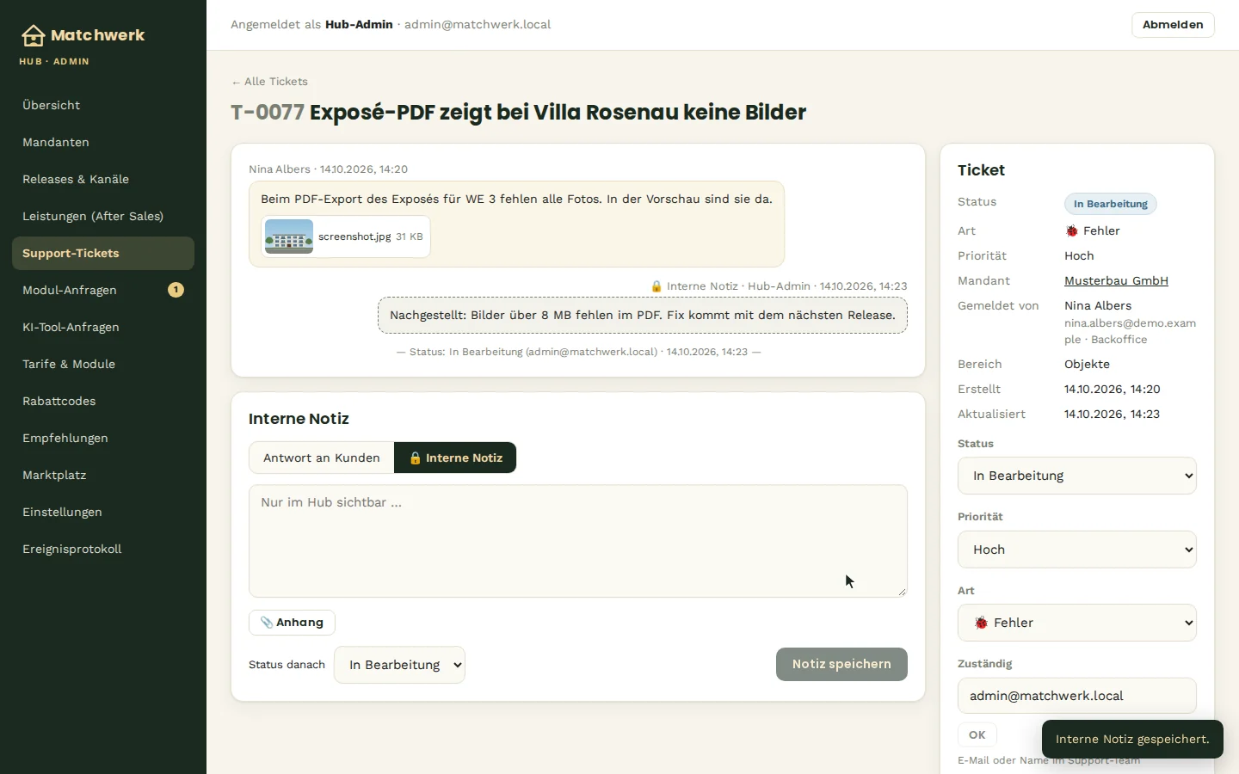Open Tarife & Module in the sidebar

pyautogui.click(x=103, y=364)
